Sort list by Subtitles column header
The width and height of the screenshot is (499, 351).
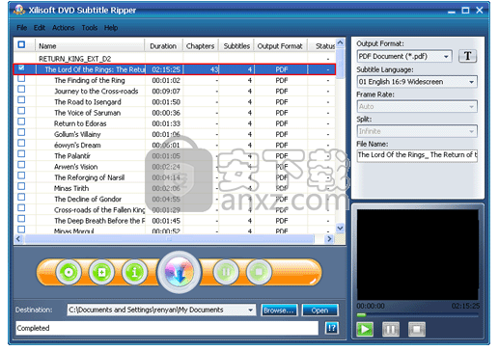click(236, 46)
